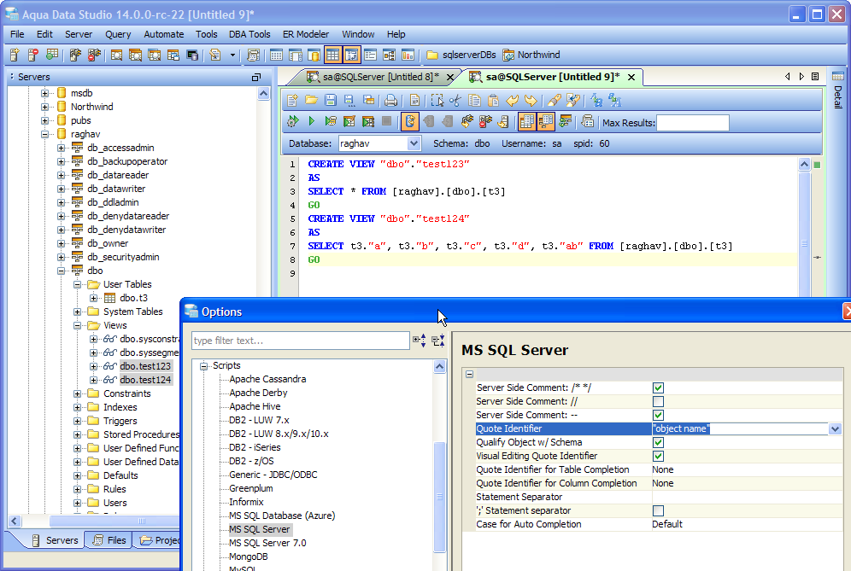Click the restore icon of Servers panel
Screen dimensions: 851x571
point(256,77)
